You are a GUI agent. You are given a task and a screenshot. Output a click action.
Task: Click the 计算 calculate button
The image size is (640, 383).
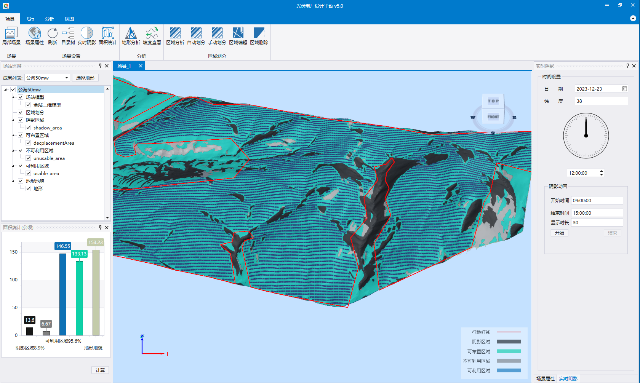pyautogui.click(x=100, y=370)
